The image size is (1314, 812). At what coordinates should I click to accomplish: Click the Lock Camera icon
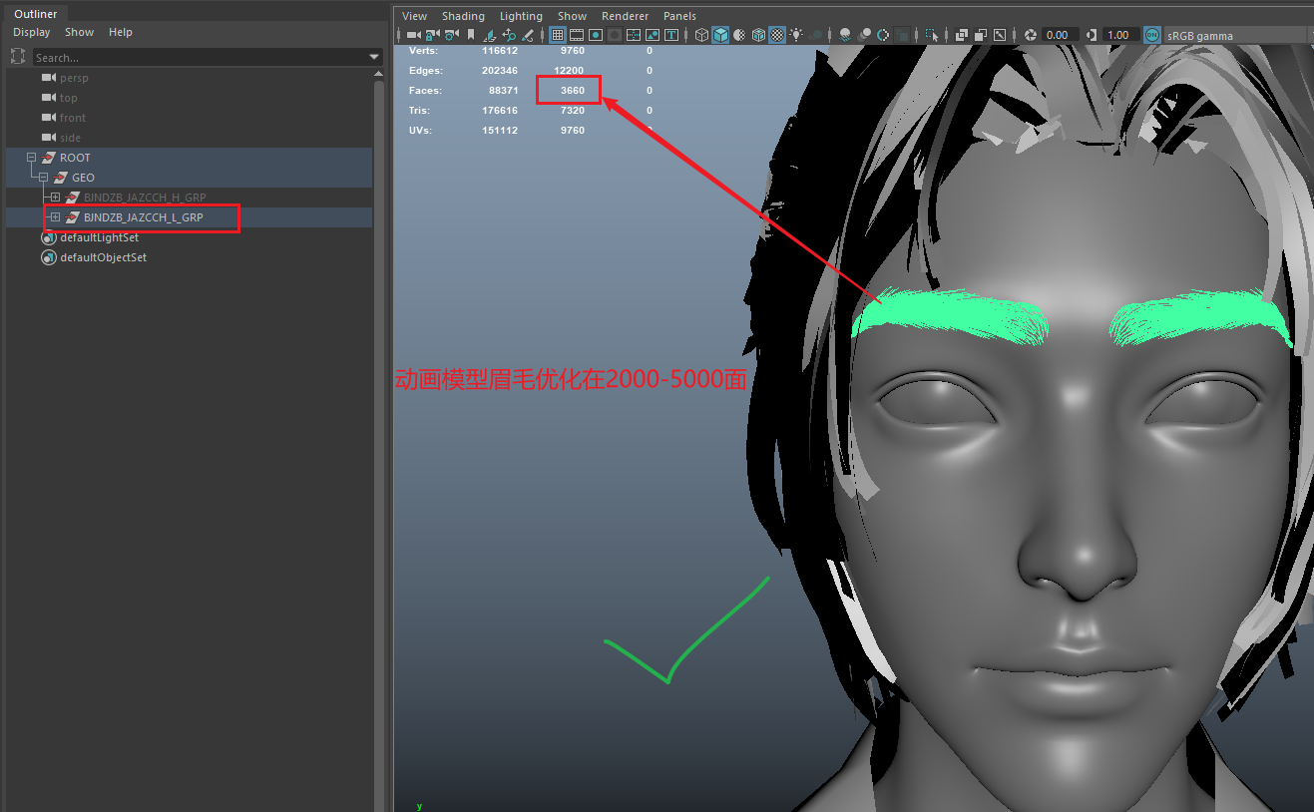click(432, 35)
